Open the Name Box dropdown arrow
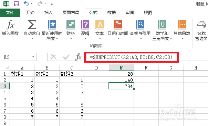 pos(33,57)
